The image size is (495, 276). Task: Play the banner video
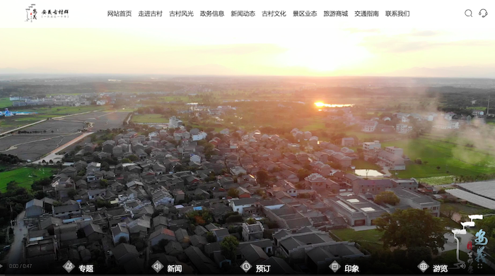tap(1, 266)
